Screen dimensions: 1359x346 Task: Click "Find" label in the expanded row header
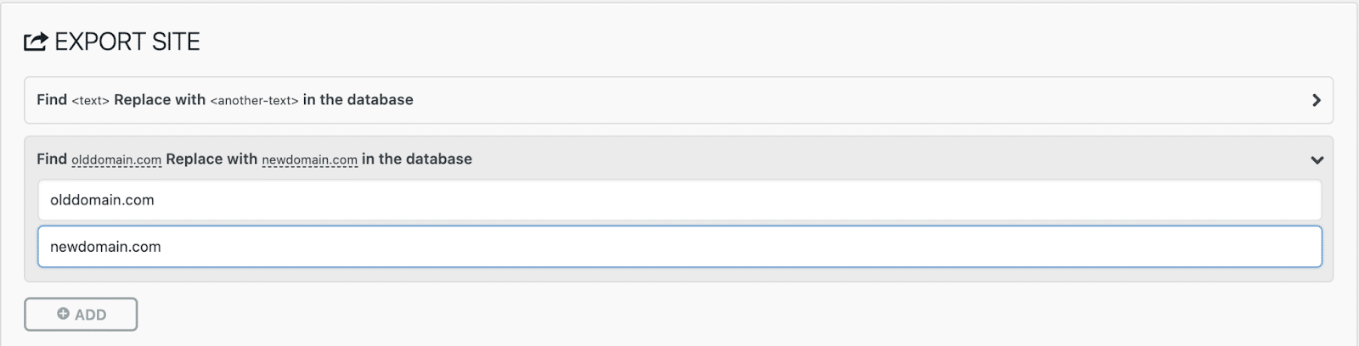[x=52, y=159]
